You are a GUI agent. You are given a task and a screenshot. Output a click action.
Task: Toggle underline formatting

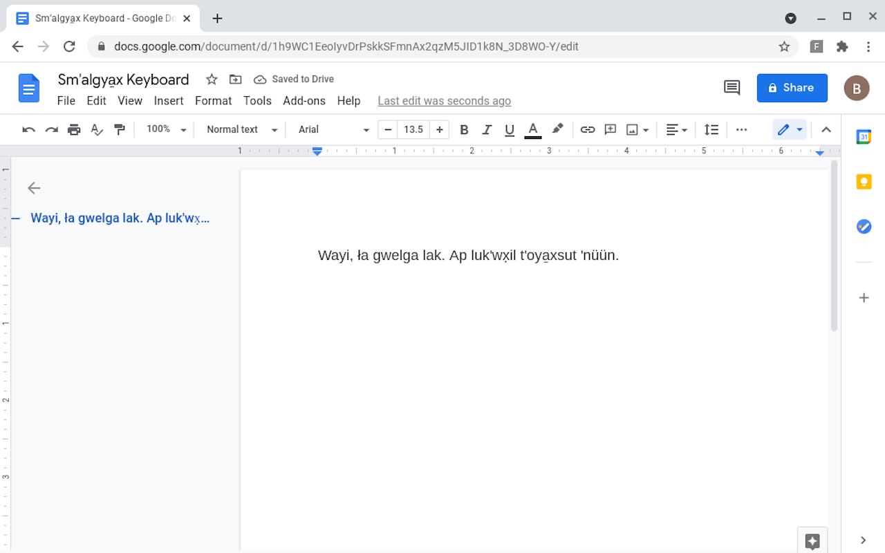pos(510,129)
